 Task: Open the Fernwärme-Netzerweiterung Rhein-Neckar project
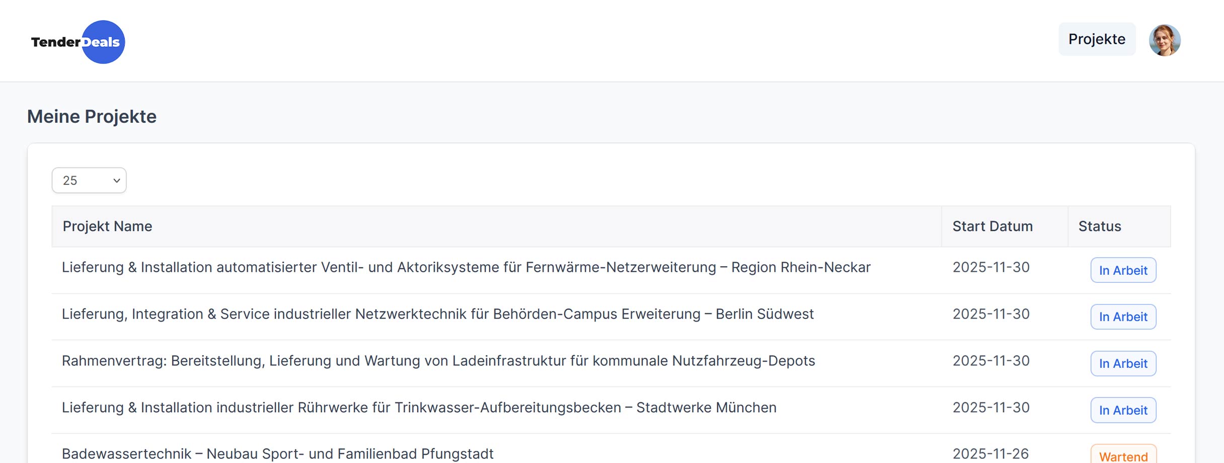(x=466, y=267)
